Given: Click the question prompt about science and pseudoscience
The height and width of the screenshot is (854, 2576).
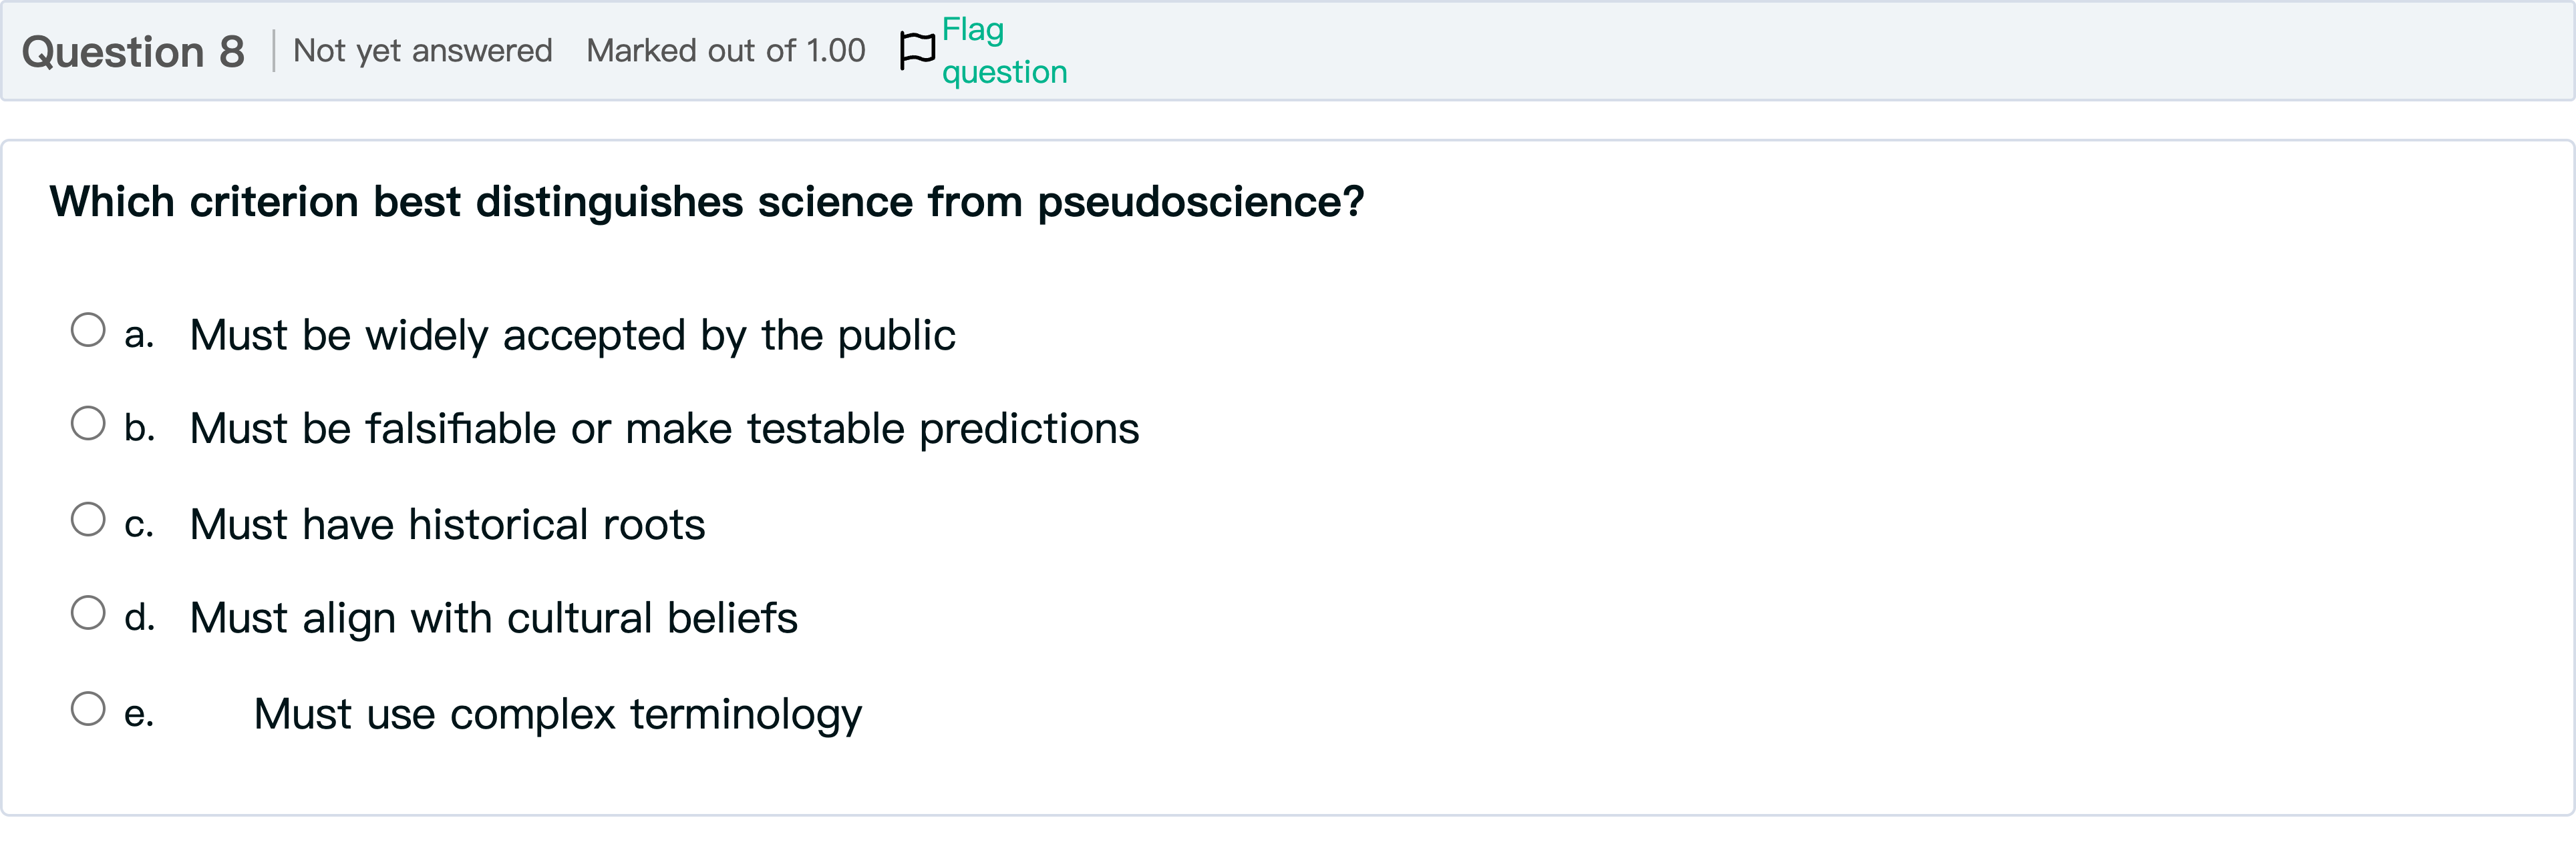Looking at the screenshot, I should click(x=706, y=201).
